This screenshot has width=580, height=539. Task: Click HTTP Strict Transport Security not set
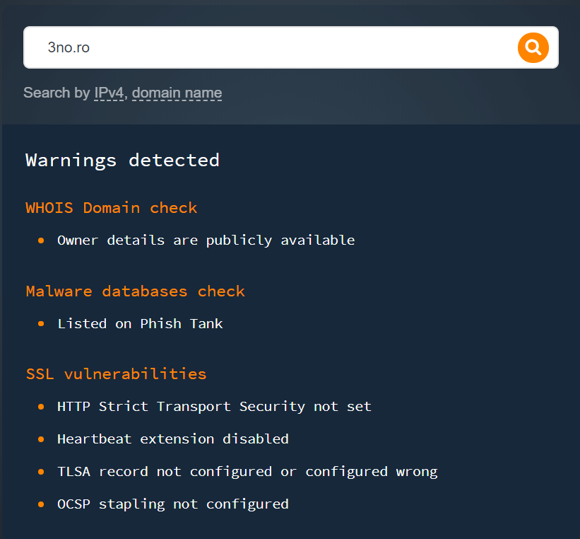coord(214,407)
